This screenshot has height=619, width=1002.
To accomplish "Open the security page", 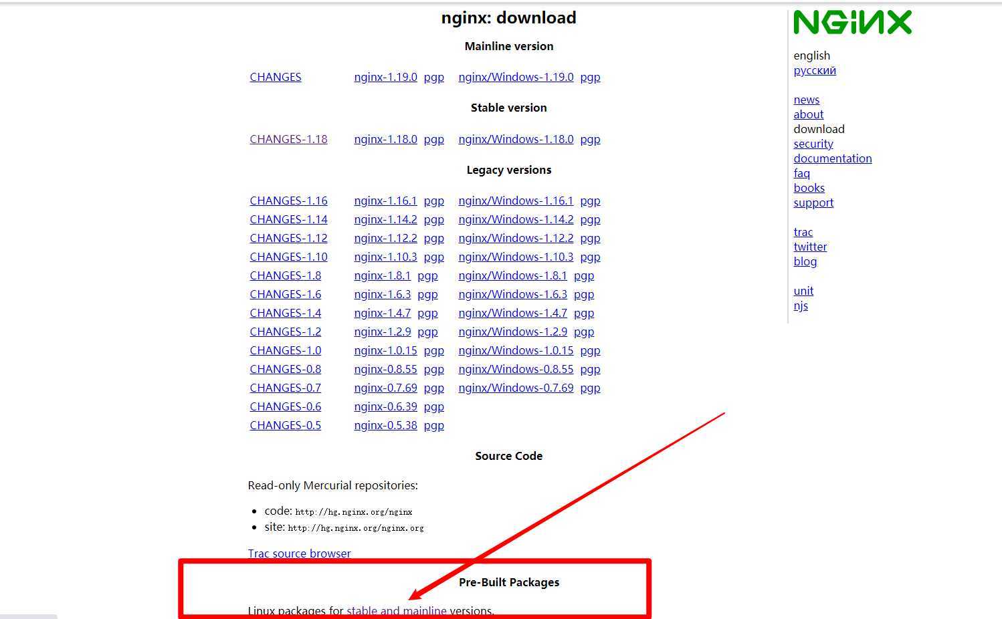I will 813,144.
